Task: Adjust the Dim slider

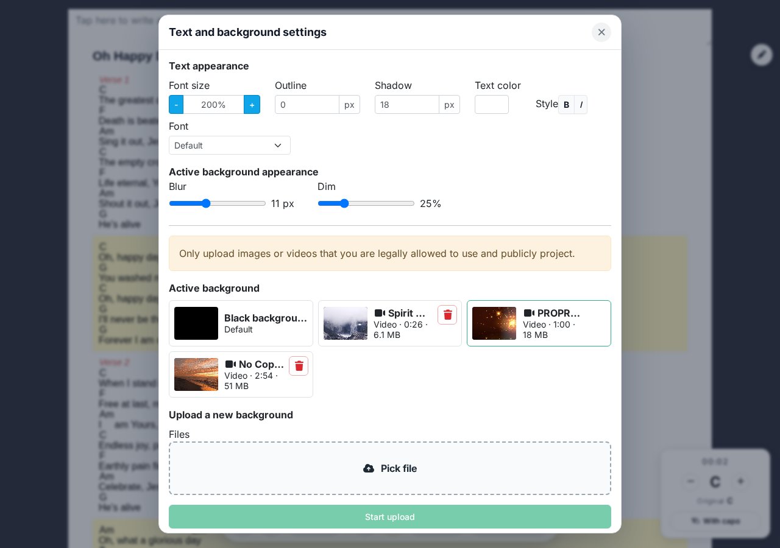Action: coord(366,203)
